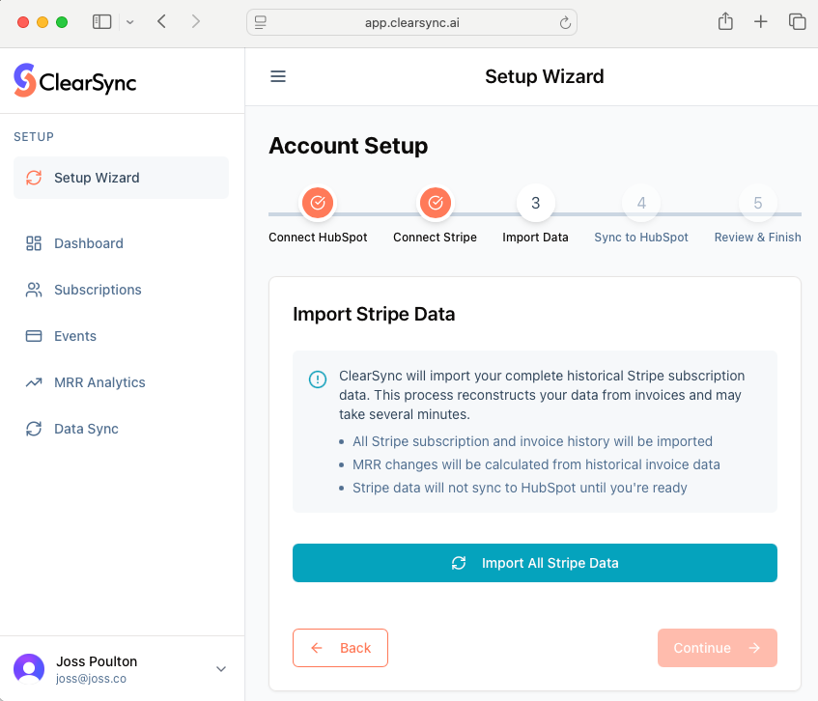Click Safari's share icon
This screenshot has height=701, width=818.
(725, 22)
